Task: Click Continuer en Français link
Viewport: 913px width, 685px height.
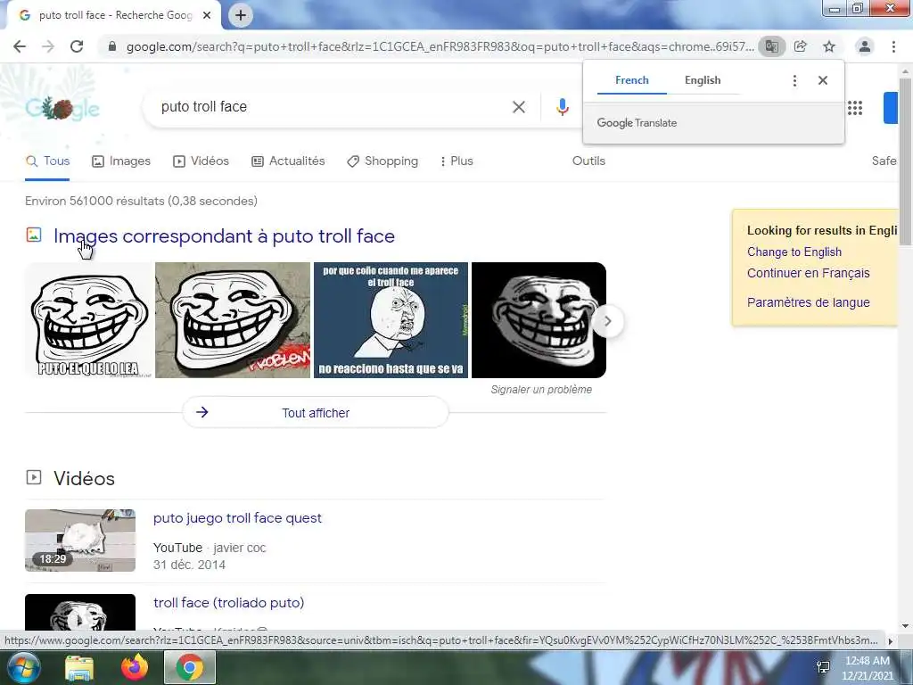Action: [x=808, y=273]
